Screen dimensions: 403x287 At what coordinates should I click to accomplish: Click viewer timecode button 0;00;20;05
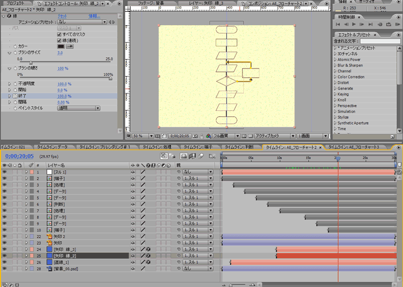coord(180,136)
